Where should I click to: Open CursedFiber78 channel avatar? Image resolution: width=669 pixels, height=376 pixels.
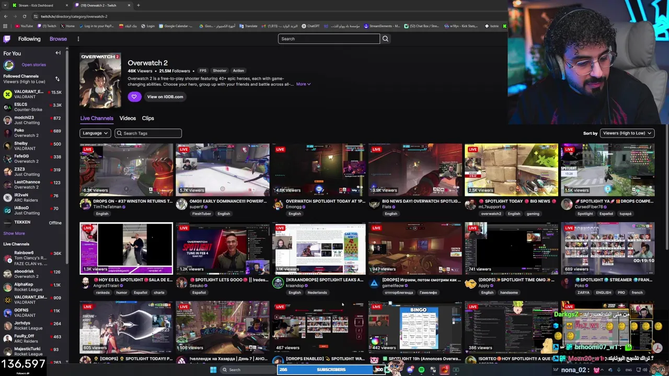click(x=567, y=204)
